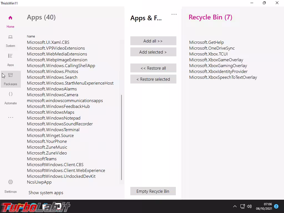Open the Home page icon

(x=10, y=18)
